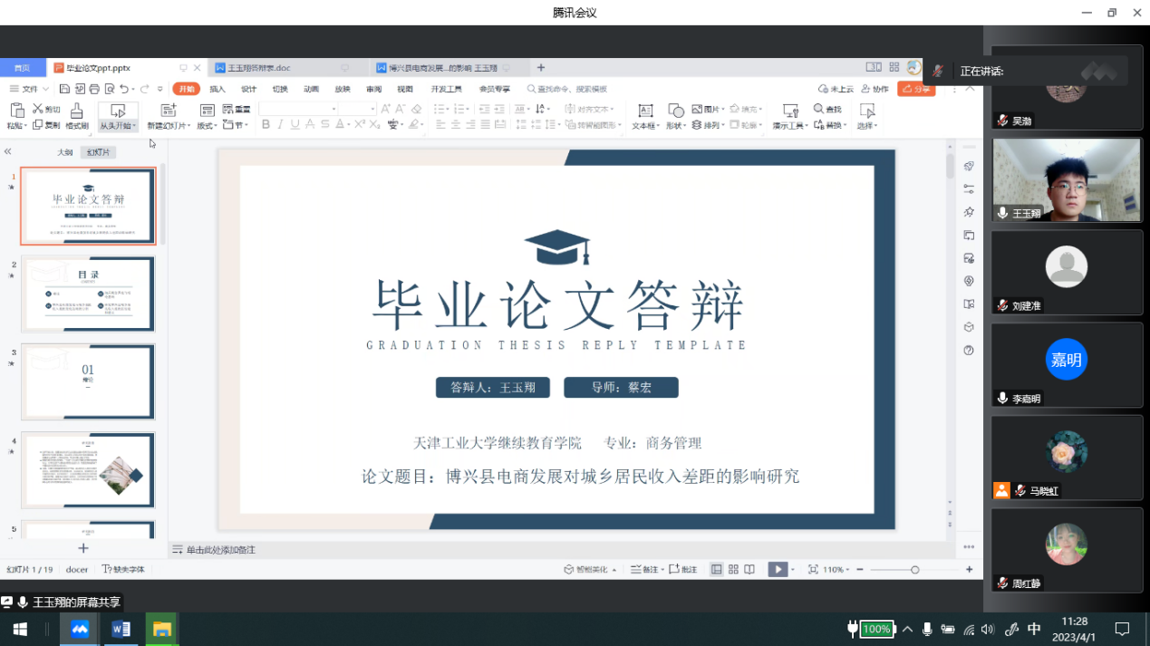Start slideshow with status bar play button

pyautogui.click(x=777, y=569)
